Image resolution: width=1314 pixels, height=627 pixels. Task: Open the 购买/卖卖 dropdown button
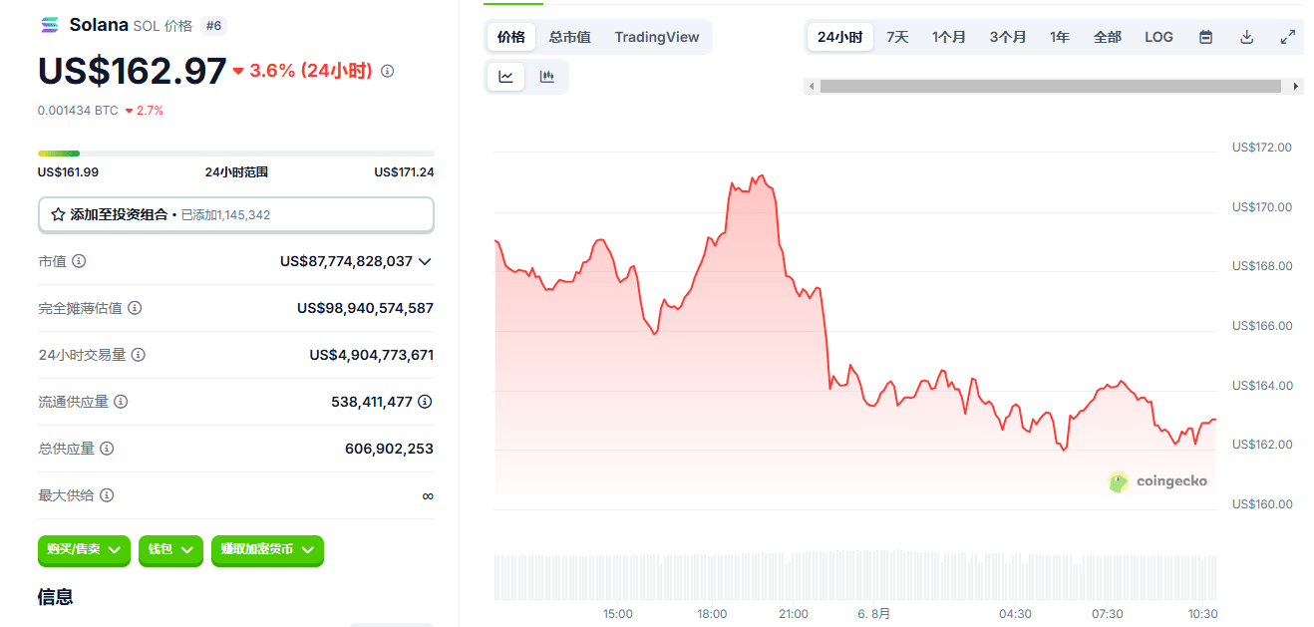[x=84, y=550]
